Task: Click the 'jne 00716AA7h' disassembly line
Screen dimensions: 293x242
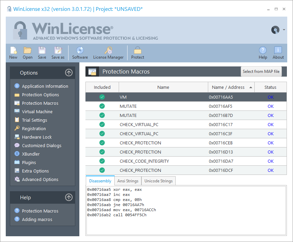Action: 116,205
